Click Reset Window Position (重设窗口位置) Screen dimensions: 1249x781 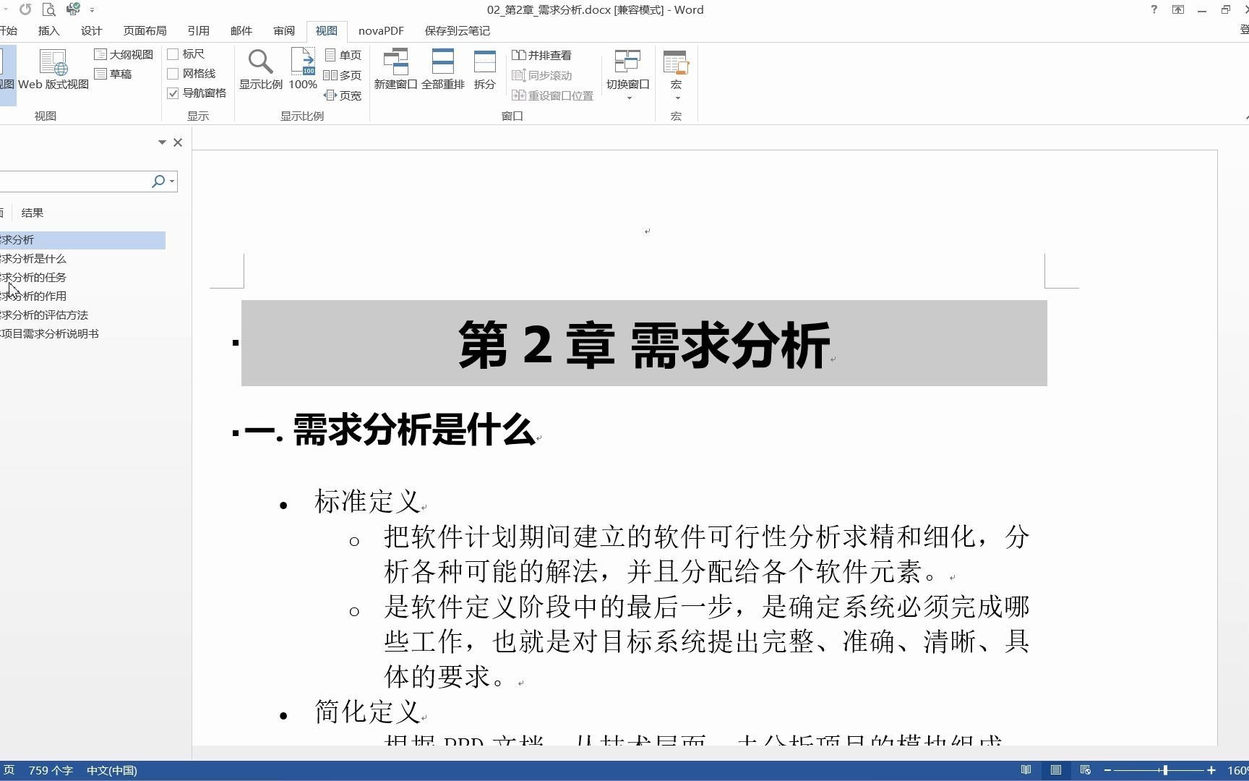(x=552, y=95)
